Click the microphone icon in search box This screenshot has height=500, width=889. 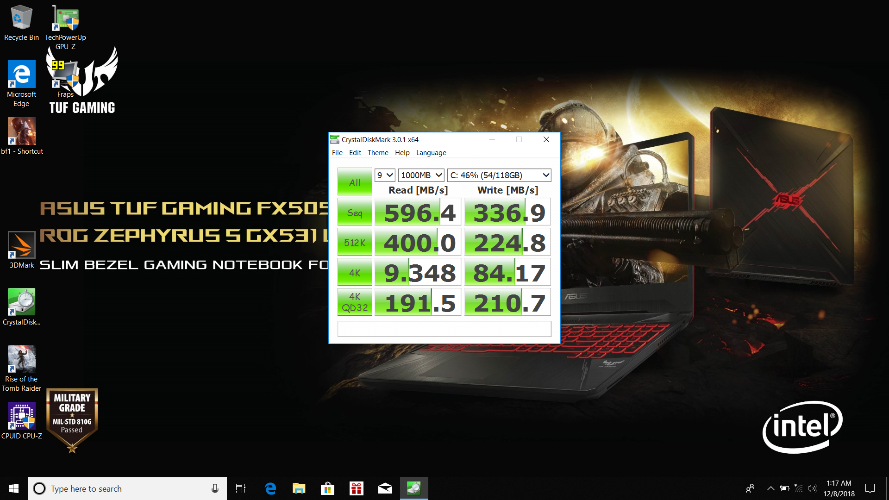point(215,488)
